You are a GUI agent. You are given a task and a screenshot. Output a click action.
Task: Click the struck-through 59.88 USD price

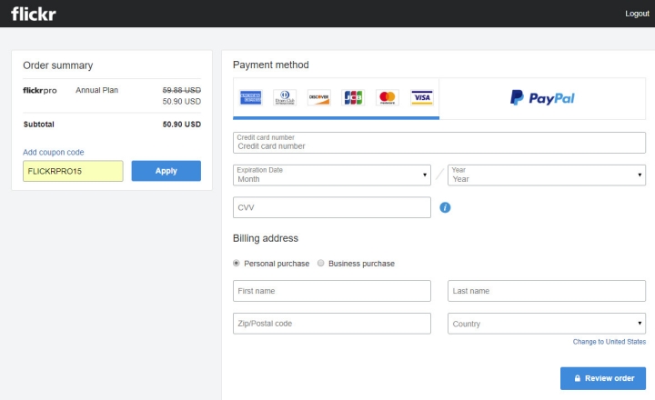tap(182, 90)
